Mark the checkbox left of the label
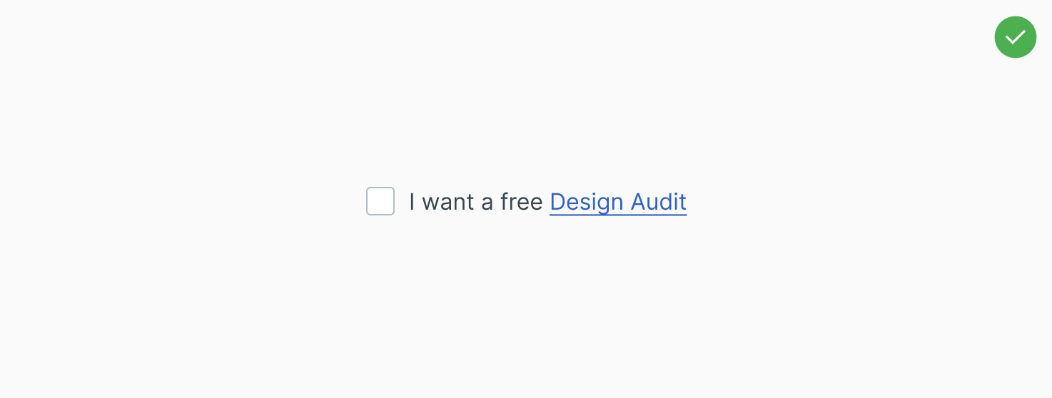 coord(380,201)
